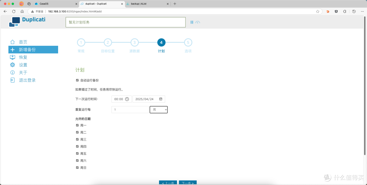
Task: Open 恢复 in the sidebar
Action: point(33,57)
